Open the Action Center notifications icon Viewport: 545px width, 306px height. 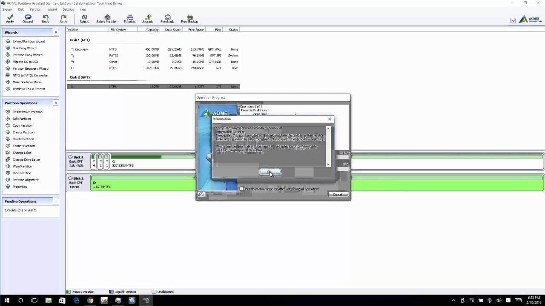pos(508,300)
